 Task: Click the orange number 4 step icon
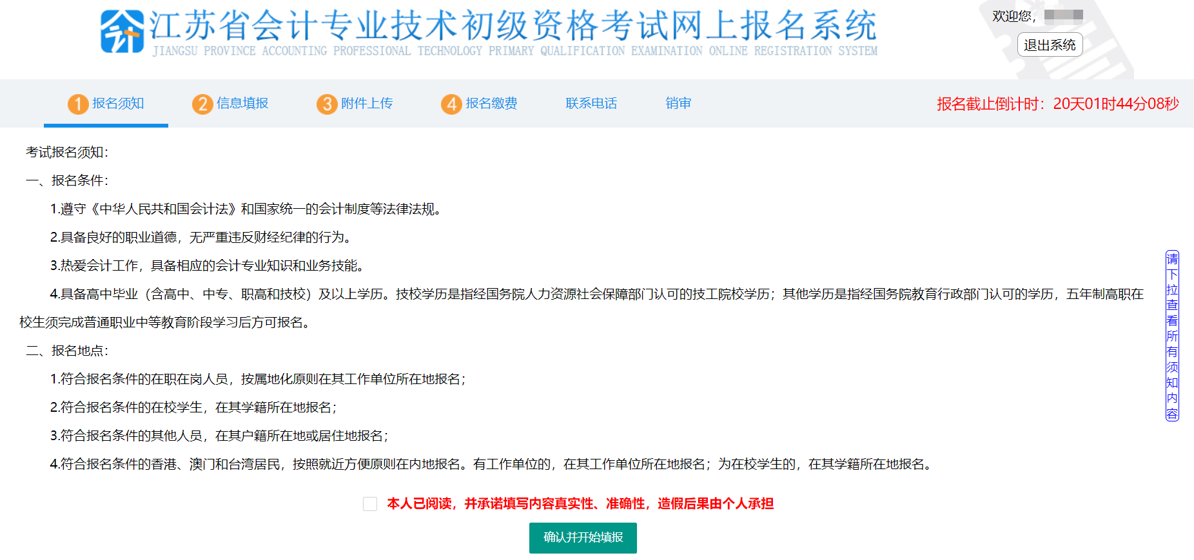pyautogui.click(x=451, y=104)
